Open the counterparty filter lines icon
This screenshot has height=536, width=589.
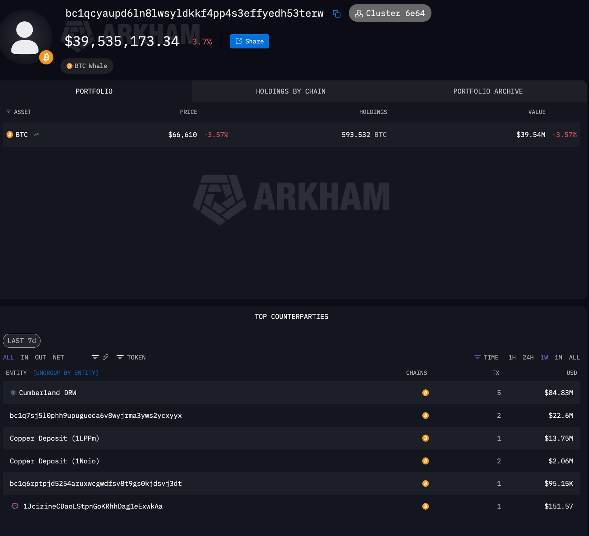point(95,357)
